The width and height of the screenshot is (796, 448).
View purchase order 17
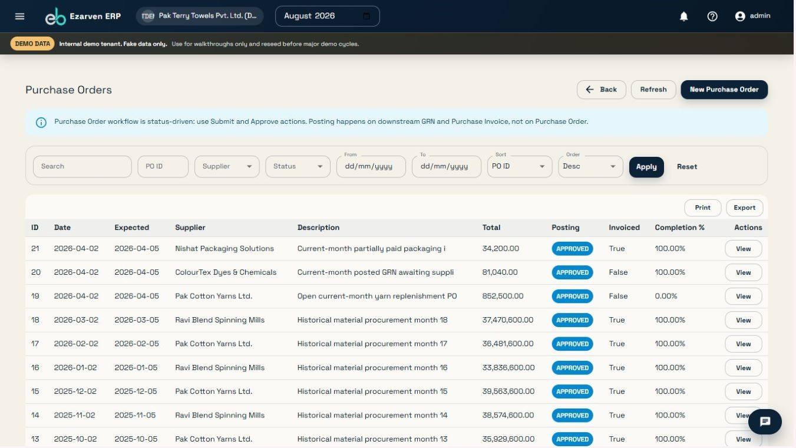(x=743, y=344)
